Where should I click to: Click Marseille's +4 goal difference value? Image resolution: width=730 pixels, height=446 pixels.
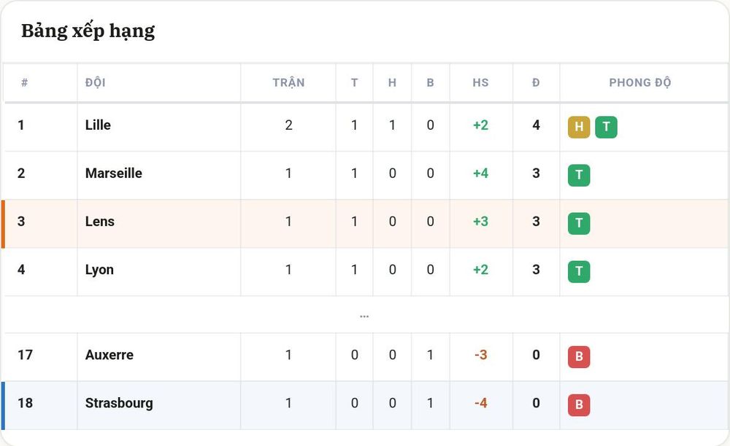tap(480, 173)
